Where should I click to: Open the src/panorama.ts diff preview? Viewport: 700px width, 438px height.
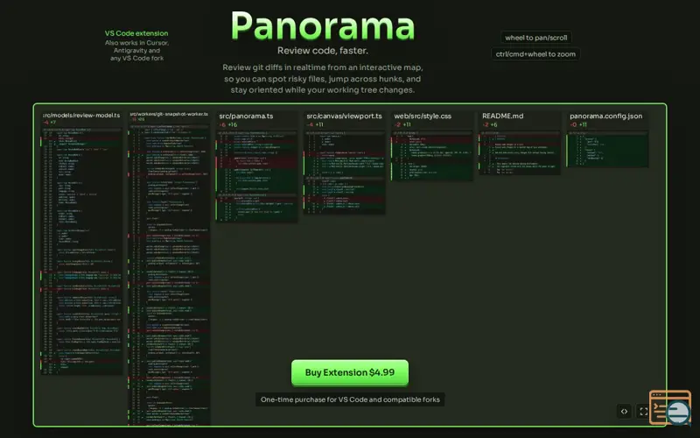pos(256,176)
